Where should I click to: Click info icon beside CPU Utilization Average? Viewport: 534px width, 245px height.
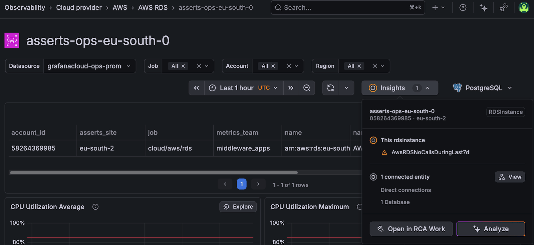95,207
